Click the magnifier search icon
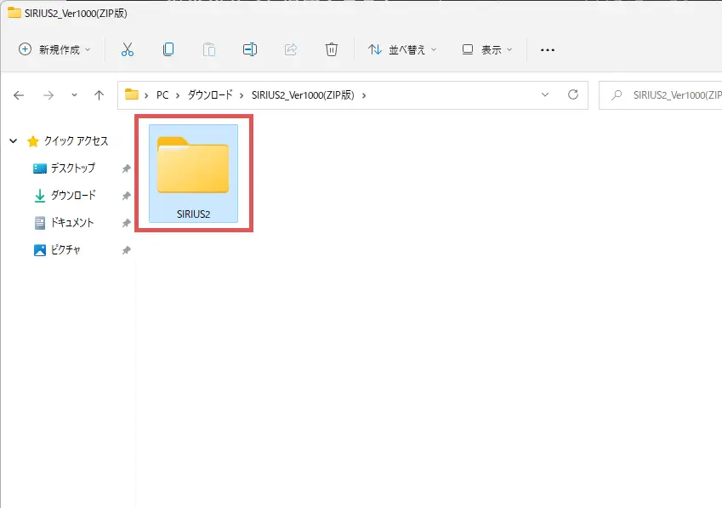 617,94
